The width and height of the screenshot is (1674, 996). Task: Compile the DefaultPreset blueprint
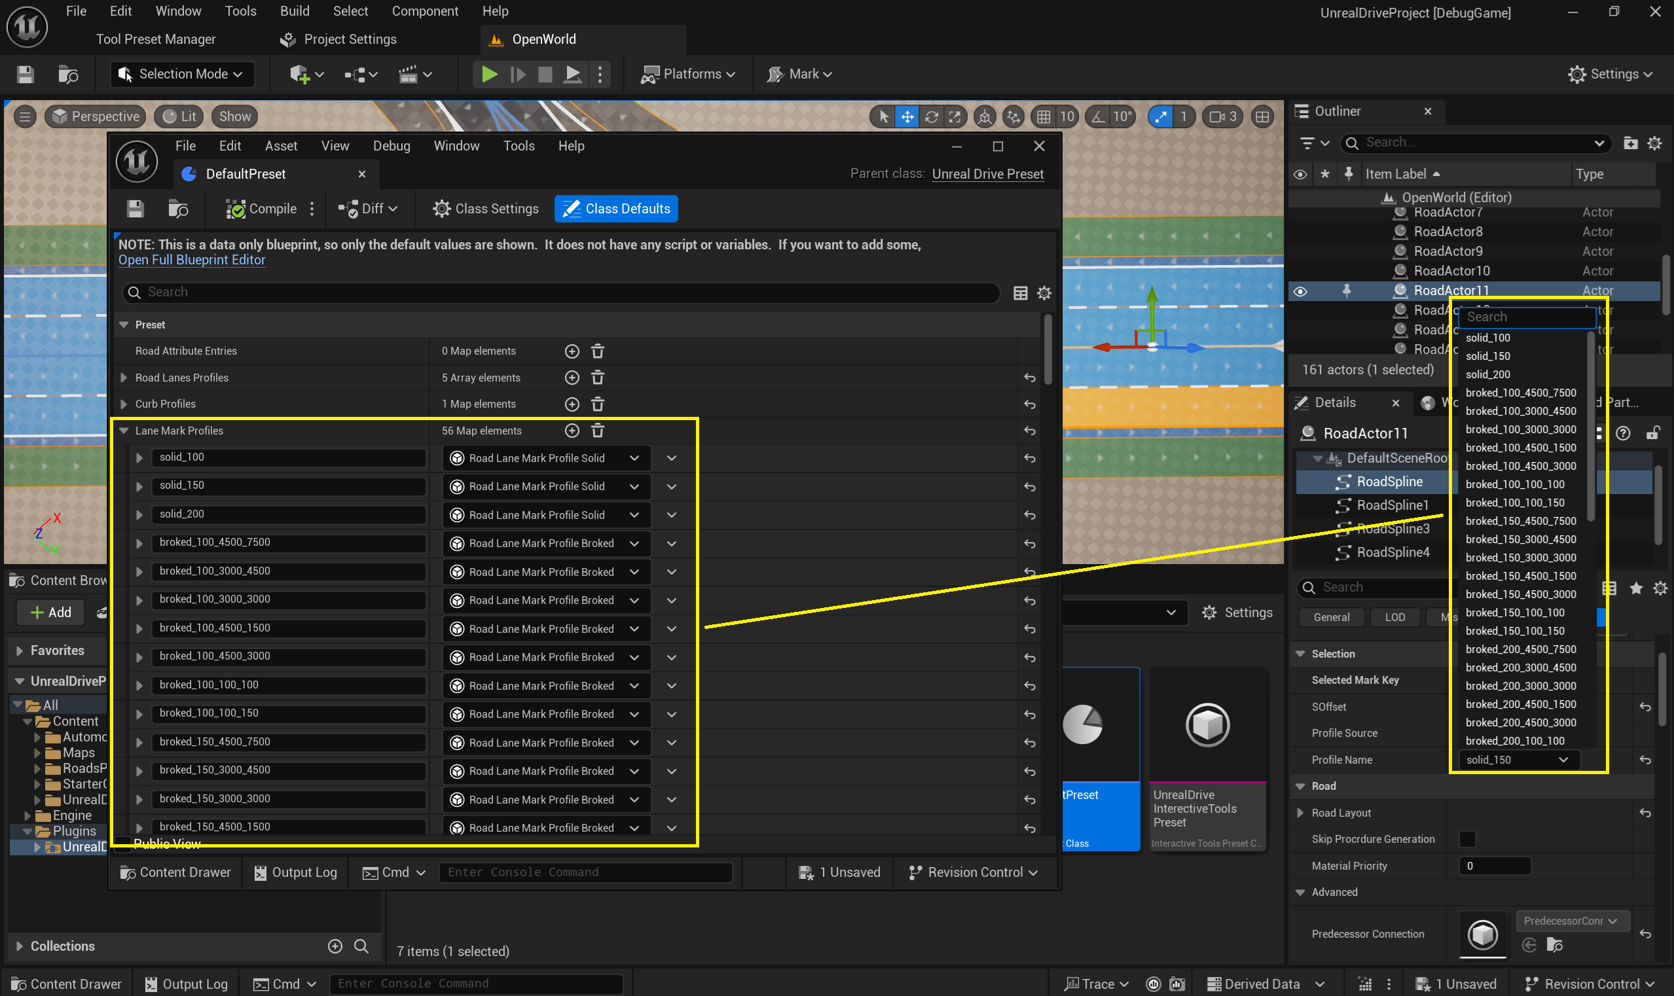(x=261, y=209)
